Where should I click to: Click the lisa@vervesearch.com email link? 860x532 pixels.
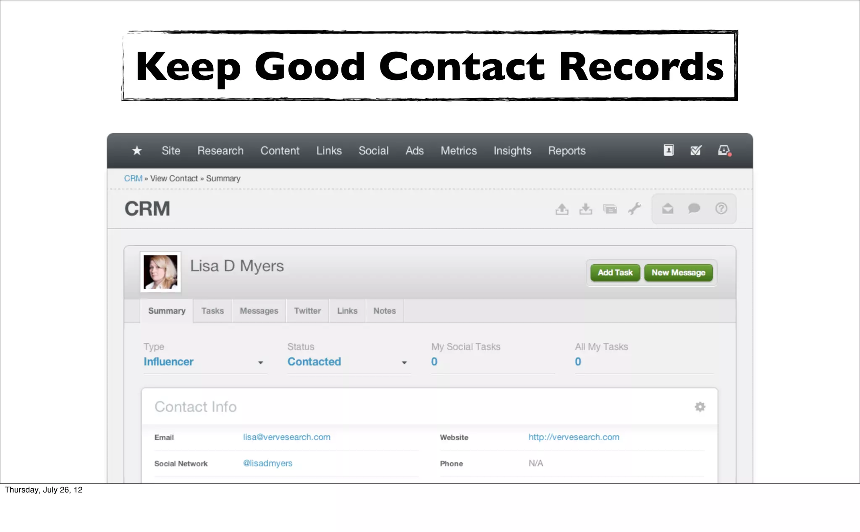287,437
